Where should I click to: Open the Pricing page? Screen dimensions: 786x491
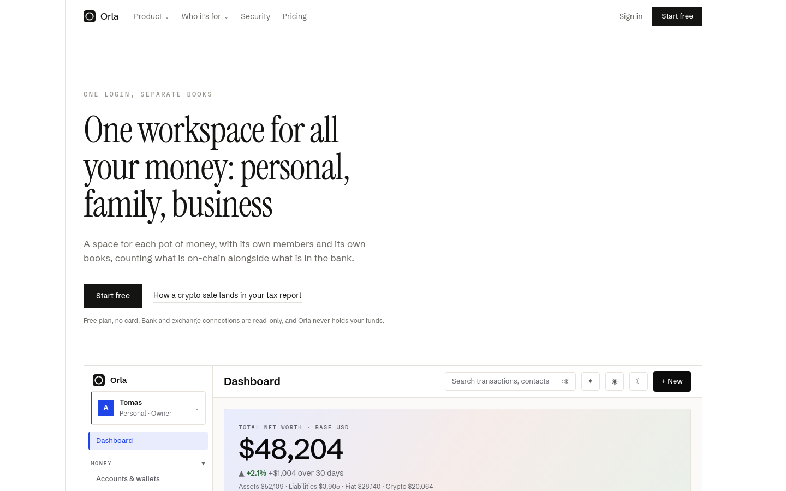pyautogui.click(x=294, y=16)
